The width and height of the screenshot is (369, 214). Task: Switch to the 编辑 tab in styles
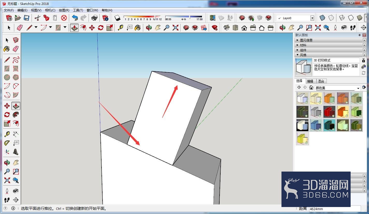click(x=310, y=81)
